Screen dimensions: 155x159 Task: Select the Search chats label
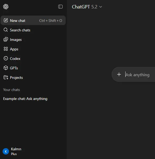(x=20, y=30)
